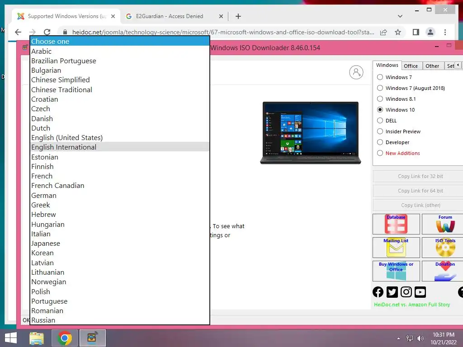The image size is (463, 347).
Task: Click the Windows 10 laptop image
Action: [x=310, y=133]
